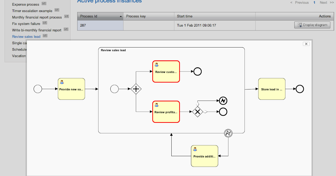Viewport: 336px width, 176px height.
Task: Click the v1 badge next to "Review sales lead"
Action: pyautogui.click(x=45, y=36)
